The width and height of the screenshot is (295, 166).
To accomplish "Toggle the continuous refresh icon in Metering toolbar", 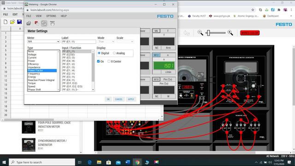I will tap(44, 23).
